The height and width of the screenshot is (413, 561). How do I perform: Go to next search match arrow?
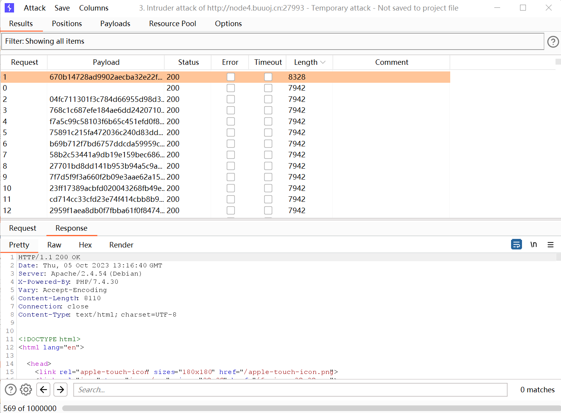(x=60, y=390)
